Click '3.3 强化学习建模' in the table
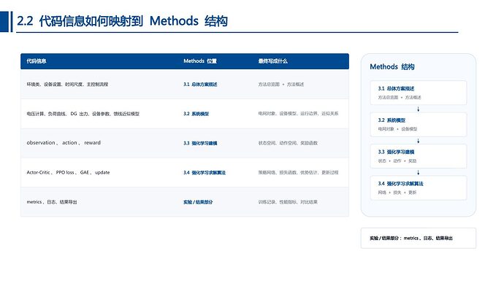 coord(200,143)
